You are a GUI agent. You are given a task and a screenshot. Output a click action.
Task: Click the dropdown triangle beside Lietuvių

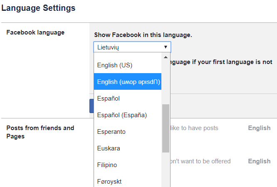pos(166,47)
